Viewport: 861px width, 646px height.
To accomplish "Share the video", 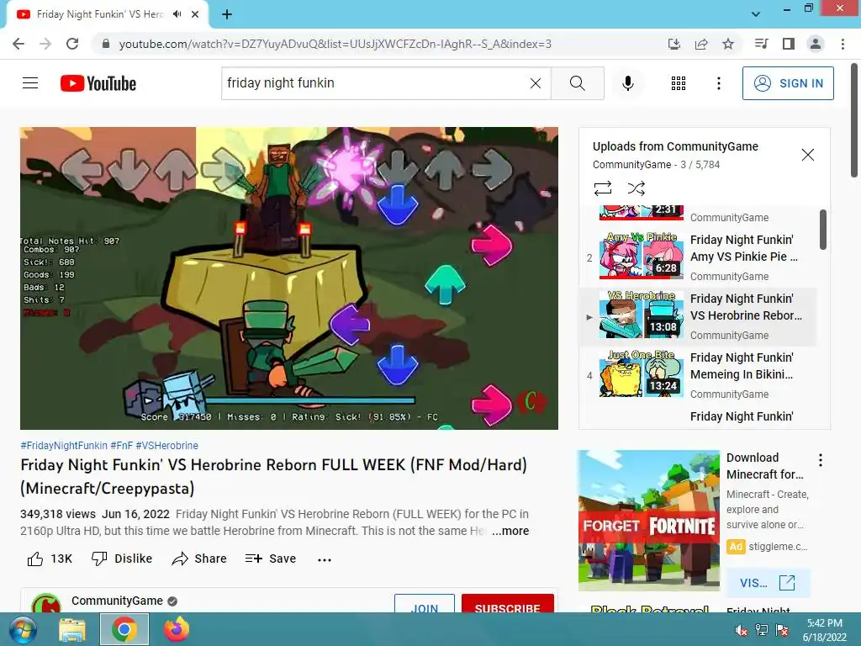I will (198, 559).
